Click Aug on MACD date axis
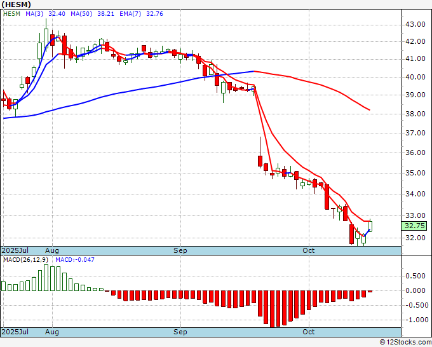Image resolution: width=432 pixels, height=347 pixels. [x=52, y=332]
